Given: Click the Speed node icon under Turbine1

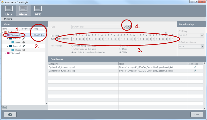Looking at the screenshot, I should [x=13, y=42].
